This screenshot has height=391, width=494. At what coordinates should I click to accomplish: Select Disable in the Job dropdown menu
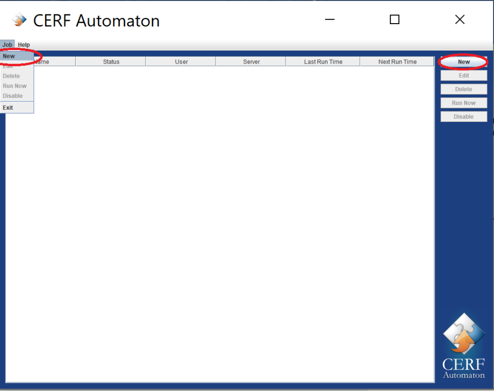click(13, 96)
